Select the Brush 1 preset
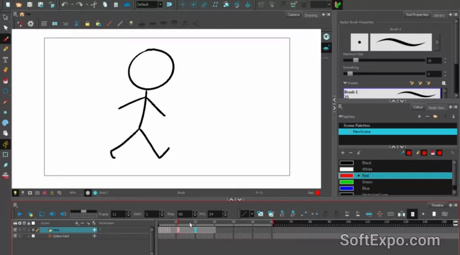This screenshot has width=460, height=255. (x=392, y=94)
